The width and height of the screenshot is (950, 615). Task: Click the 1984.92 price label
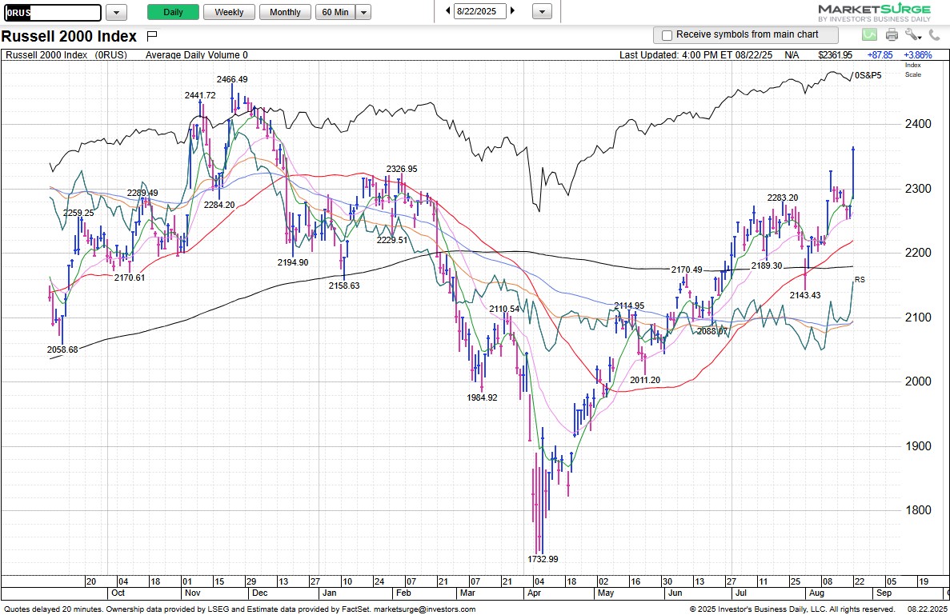coord(482,397)
